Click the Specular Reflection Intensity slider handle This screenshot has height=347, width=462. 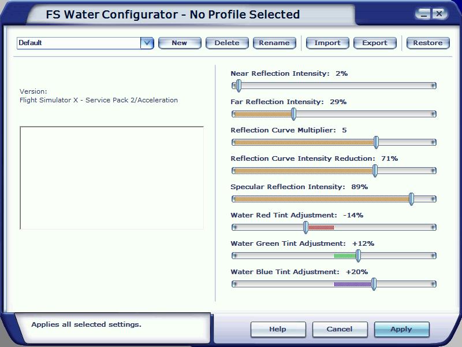coord(411,199)
